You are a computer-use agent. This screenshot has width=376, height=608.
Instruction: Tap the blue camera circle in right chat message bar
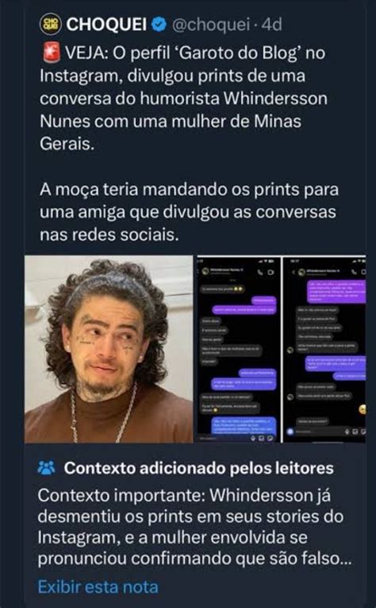[x=290, y=432]
